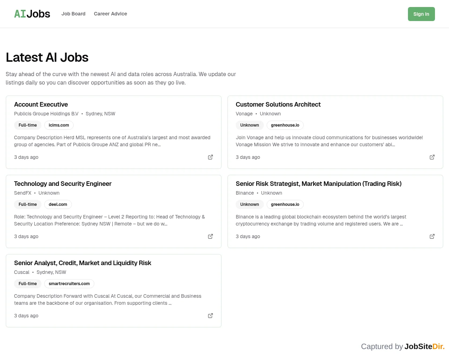
Task: Open external link icon on Technology and Security Engineer card
Action: pyautogui.click(x=210, y=236)
